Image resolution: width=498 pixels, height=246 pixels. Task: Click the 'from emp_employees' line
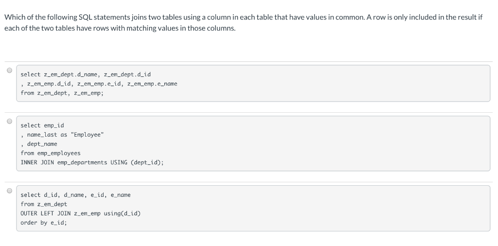click(51, 153)
